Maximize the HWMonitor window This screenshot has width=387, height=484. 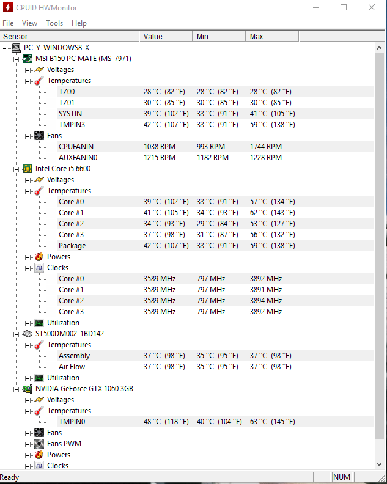coord(344,7)
